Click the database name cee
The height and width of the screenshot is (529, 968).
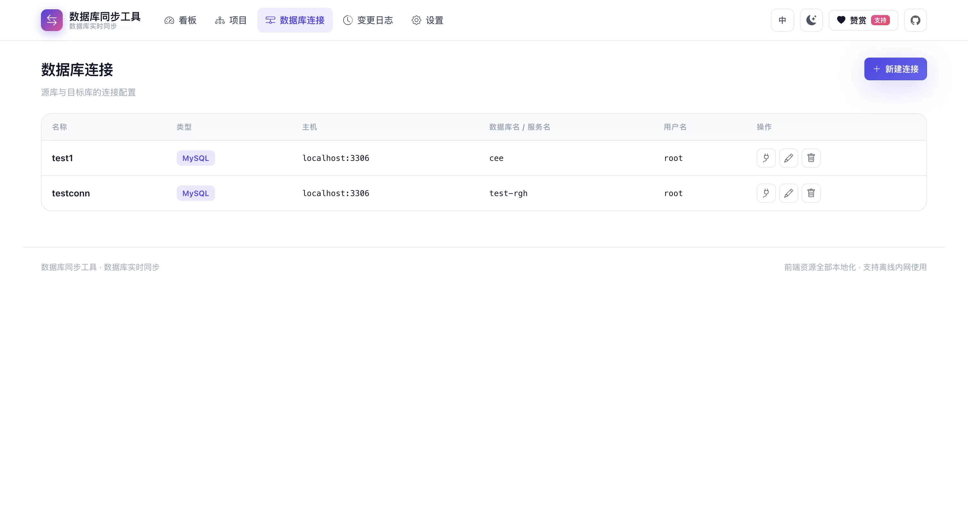pos(496,158)
